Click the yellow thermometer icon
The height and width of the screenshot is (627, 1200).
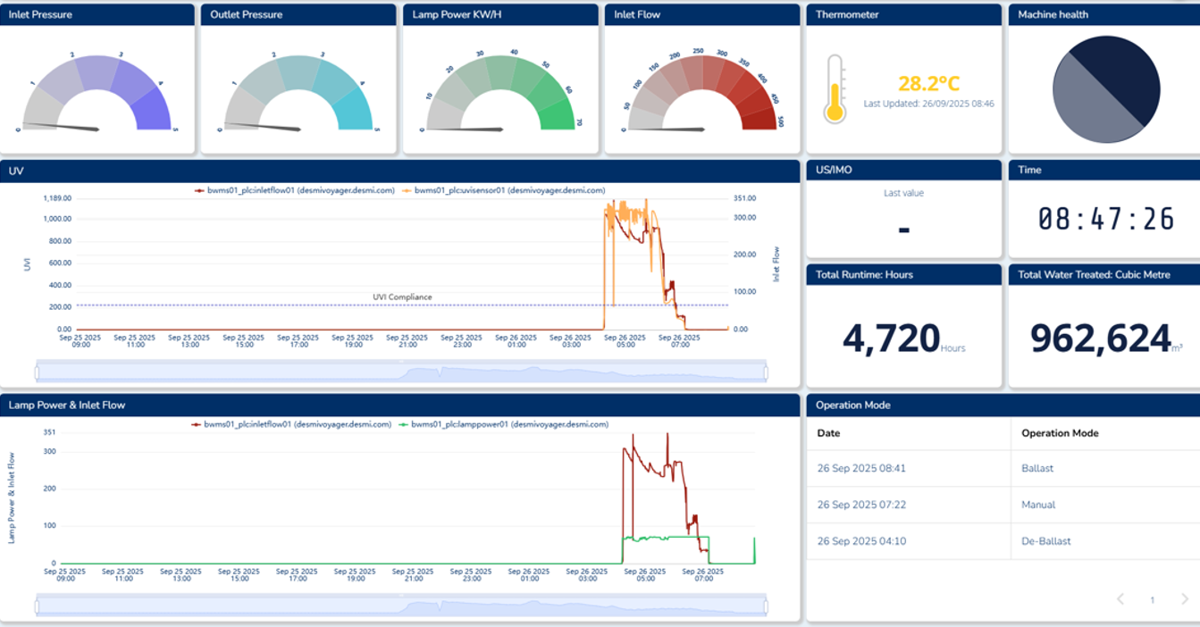pos(835,89)
